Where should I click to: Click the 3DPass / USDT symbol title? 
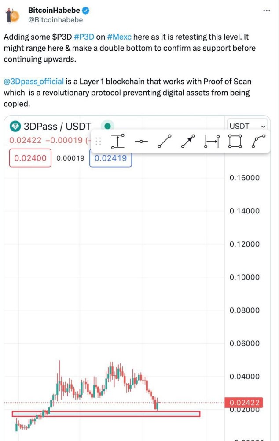[x=57, y=127]
